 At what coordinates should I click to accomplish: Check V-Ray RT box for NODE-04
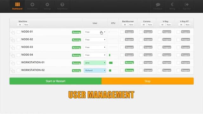click(178, 55)
